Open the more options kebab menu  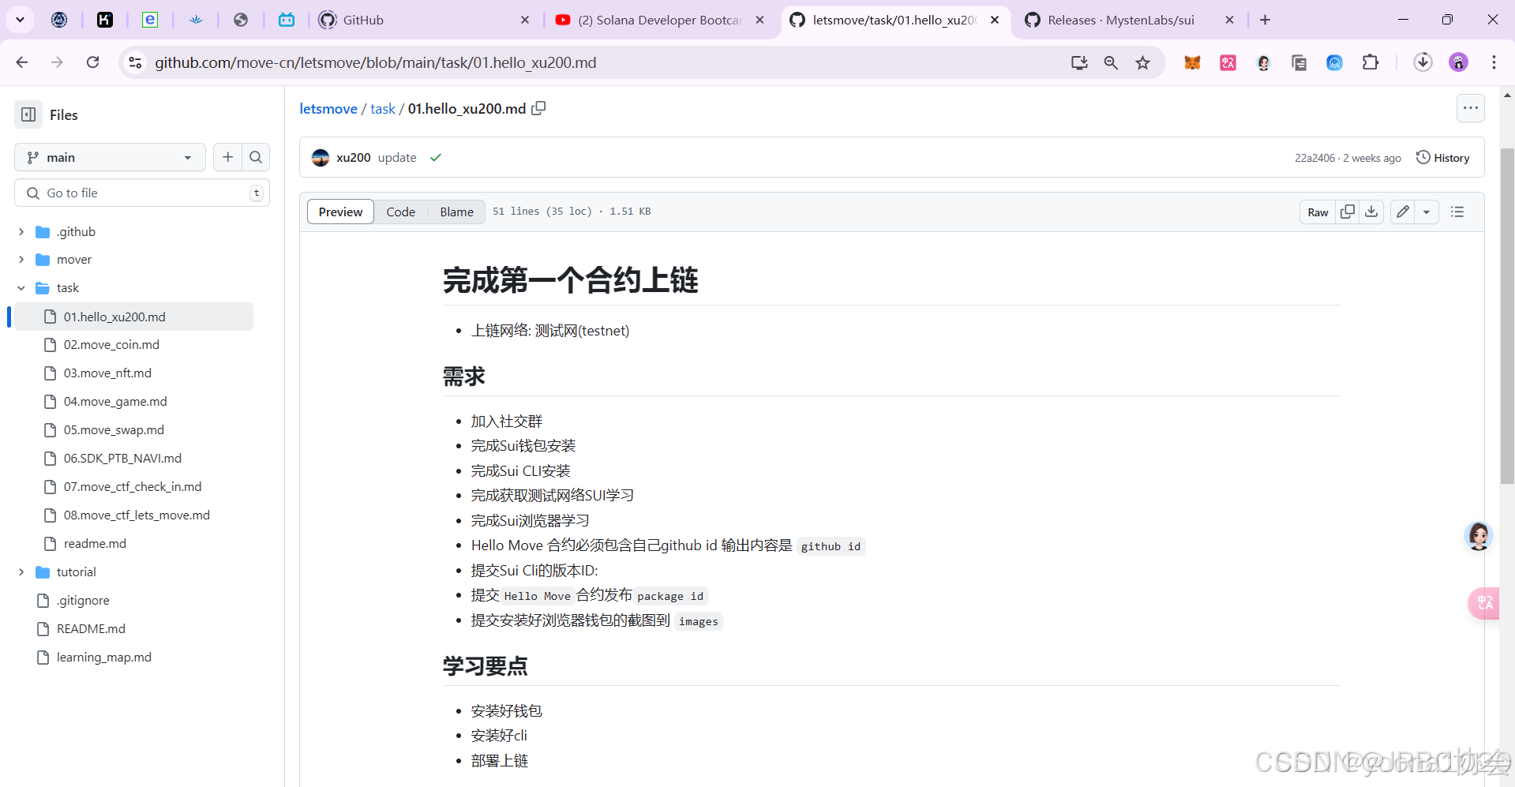[x=1470, y=108]
